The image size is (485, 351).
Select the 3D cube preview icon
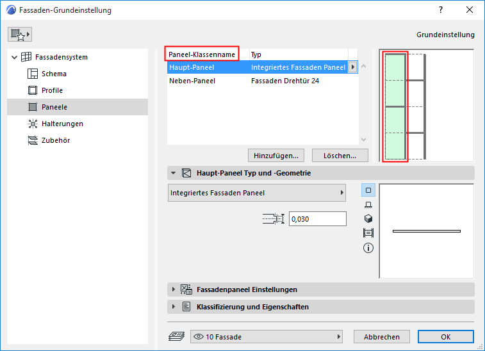[x=368, y=218]
